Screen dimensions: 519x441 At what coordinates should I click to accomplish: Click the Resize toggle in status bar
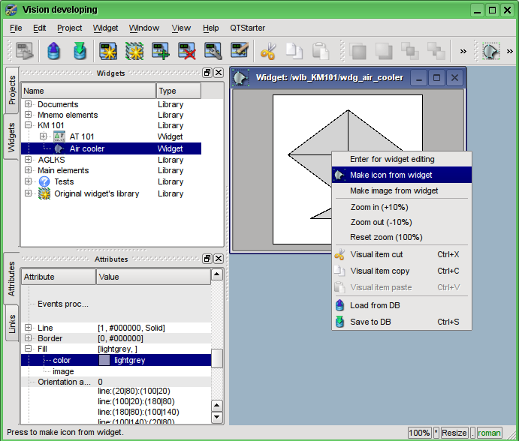[454, 433]
